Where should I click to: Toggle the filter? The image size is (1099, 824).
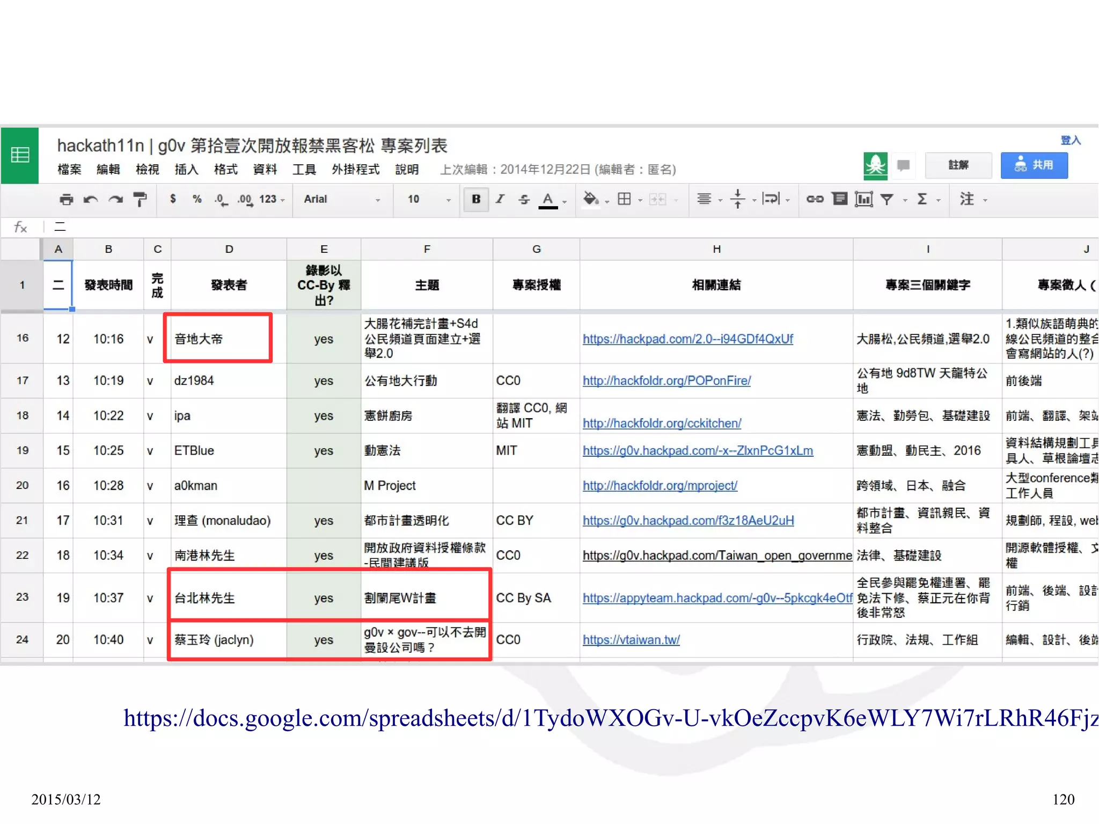pos(887,200)
